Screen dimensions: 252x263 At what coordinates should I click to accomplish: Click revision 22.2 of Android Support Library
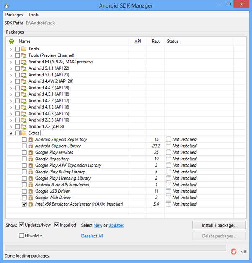click(x=156, y=146)
